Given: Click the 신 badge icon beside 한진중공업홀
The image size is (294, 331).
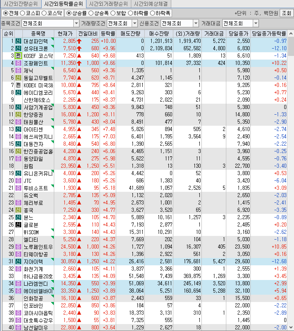Looking at the screenshot, I should coord(18,151).
